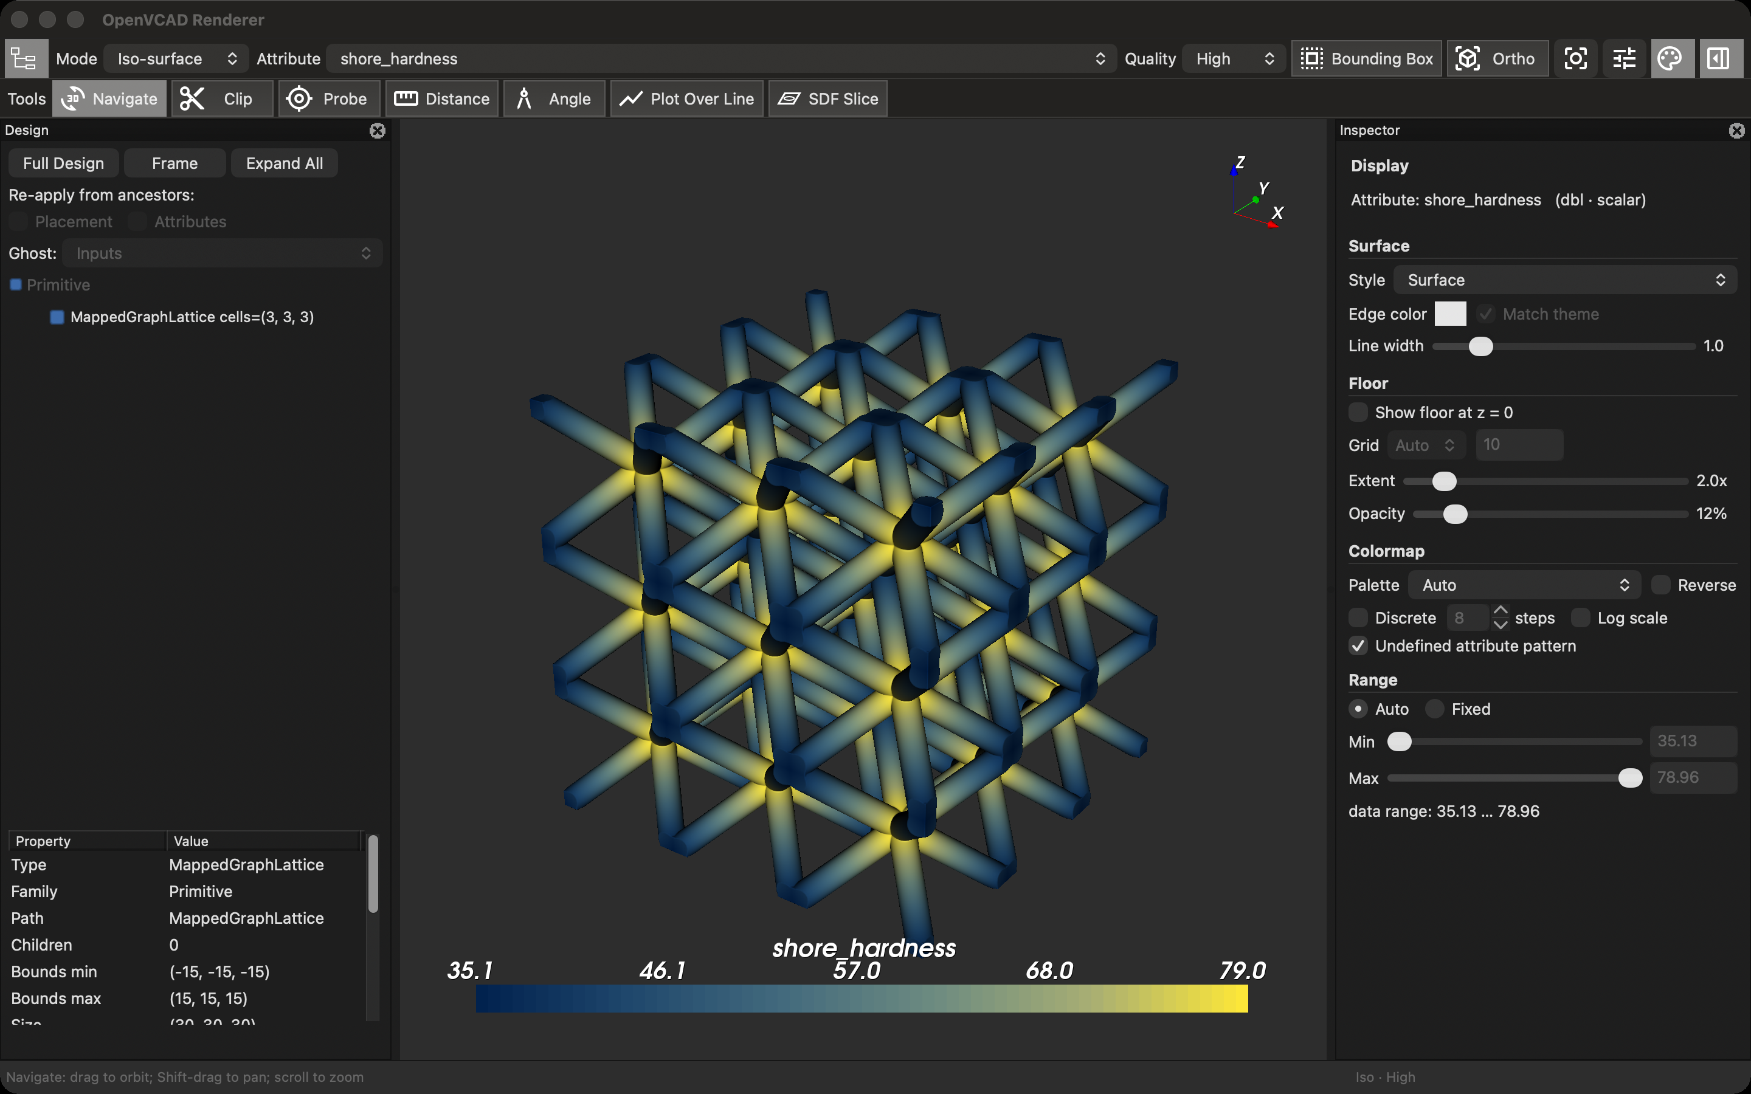Select the Clip scissors tool

point(222,98)
